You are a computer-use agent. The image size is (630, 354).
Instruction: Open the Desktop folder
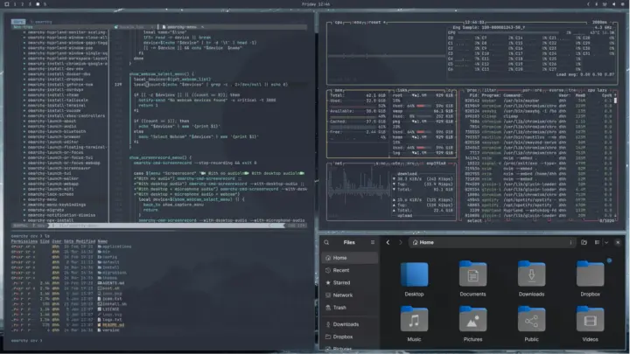[x=414, y=280]
